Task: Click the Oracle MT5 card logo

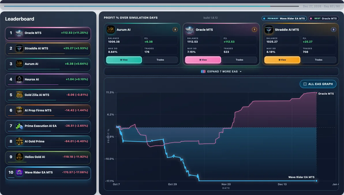Action: 190,30
